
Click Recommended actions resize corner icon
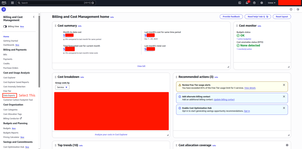point(289,135)
